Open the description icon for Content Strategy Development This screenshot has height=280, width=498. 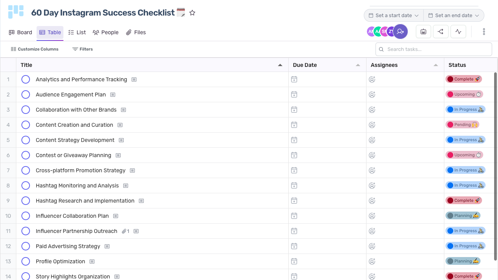click(121, 140)
